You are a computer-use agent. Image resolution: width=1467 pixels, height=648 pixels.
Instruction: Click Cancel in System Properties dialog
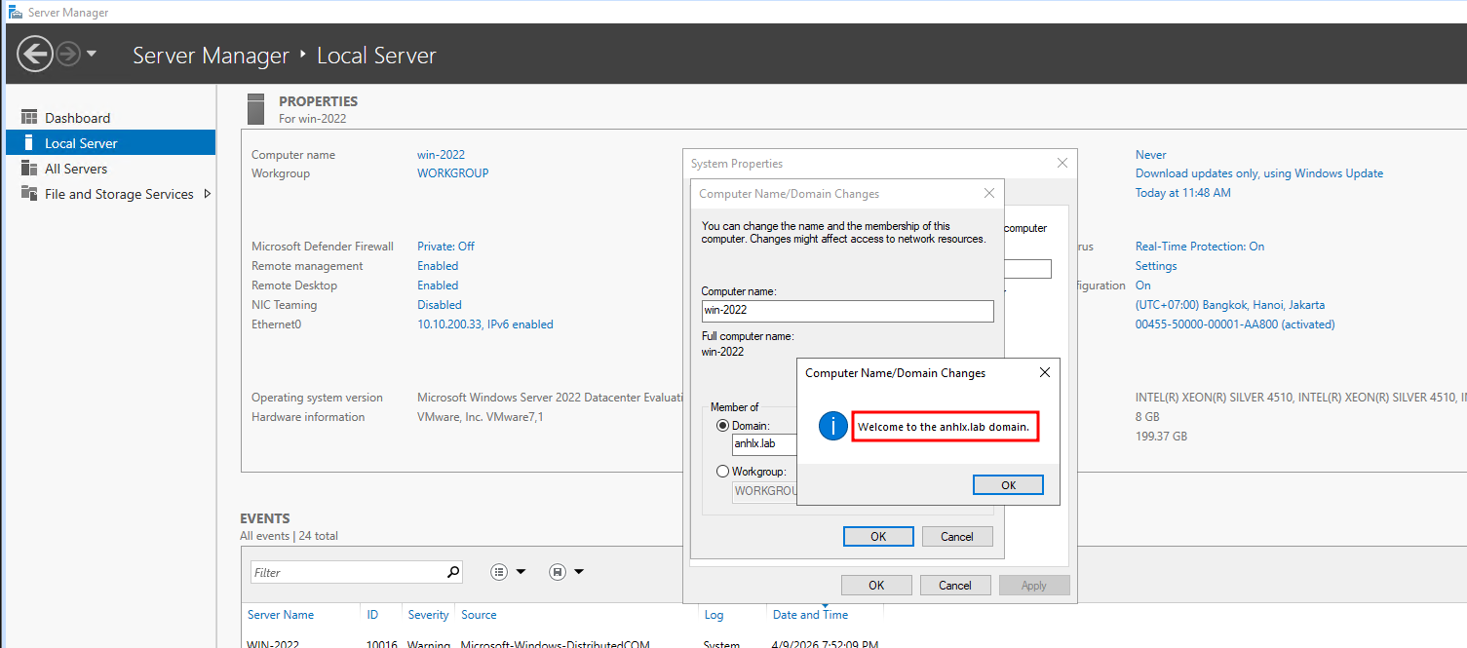click(x=954, y=586)
